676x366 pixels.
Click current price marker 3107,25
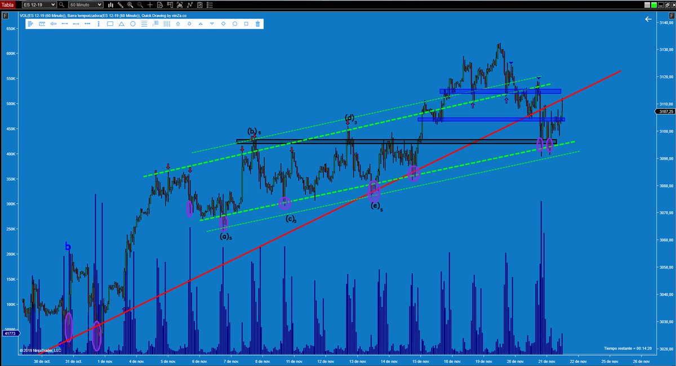coord(665,111)
